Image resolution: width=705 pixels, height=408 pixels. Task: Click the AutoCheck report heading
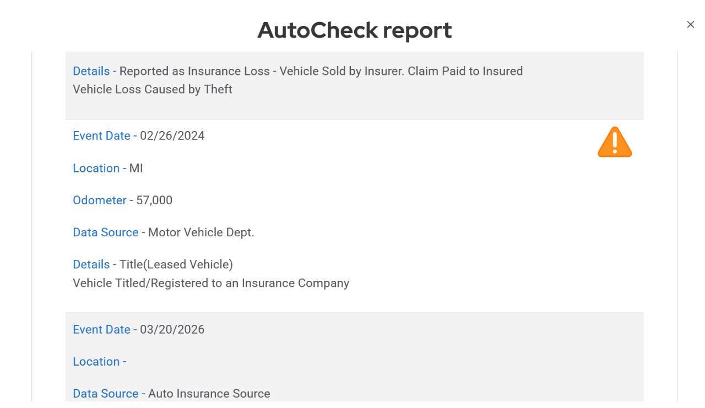pos(354,30)
